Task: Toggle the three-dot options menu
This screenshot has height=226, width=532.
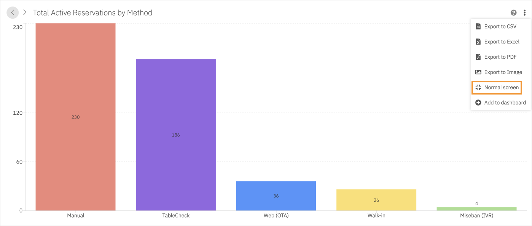Action: coord(524,13)
